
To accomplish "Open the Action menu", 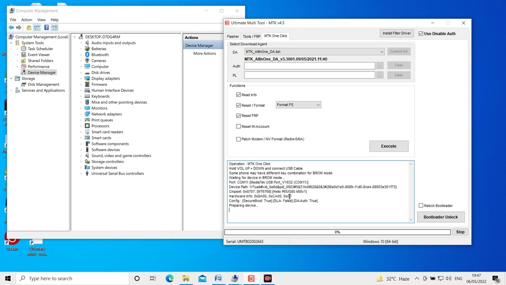I will click(26, 20).
